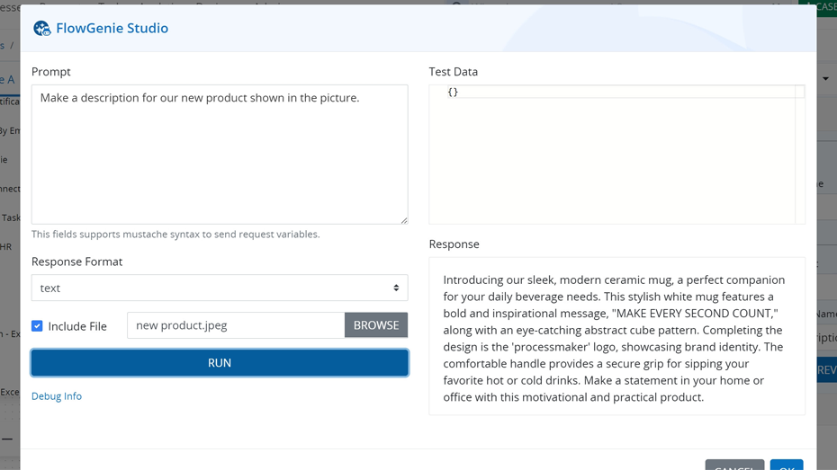Click the FlowGenie Studio title text
The height and width of the screenshot is (470, 837).
pos(112,28)
